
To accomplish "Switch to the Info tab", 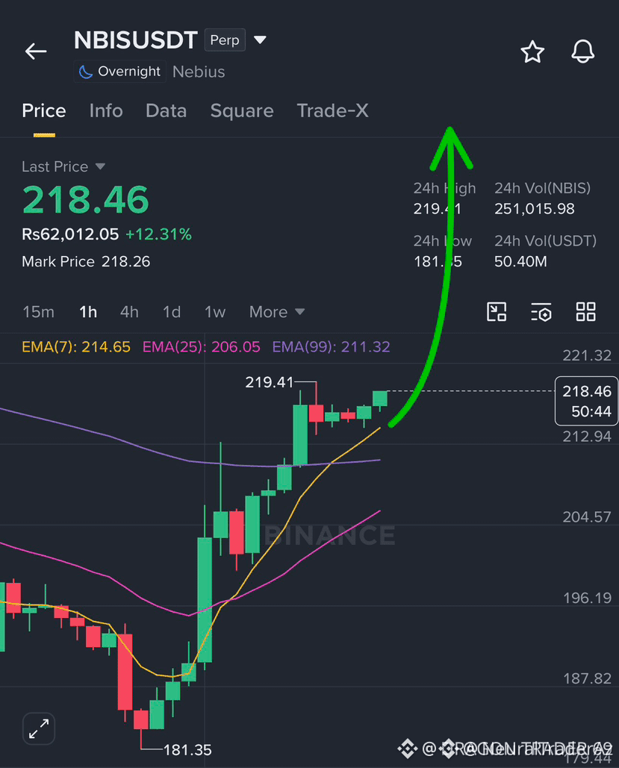I will 106,110.
